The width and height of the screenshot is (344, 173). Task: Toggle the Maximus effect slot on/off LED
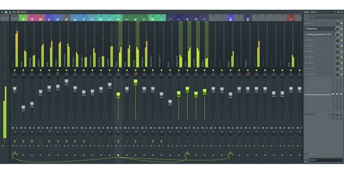pyautogui.click(x=342, y=29)
